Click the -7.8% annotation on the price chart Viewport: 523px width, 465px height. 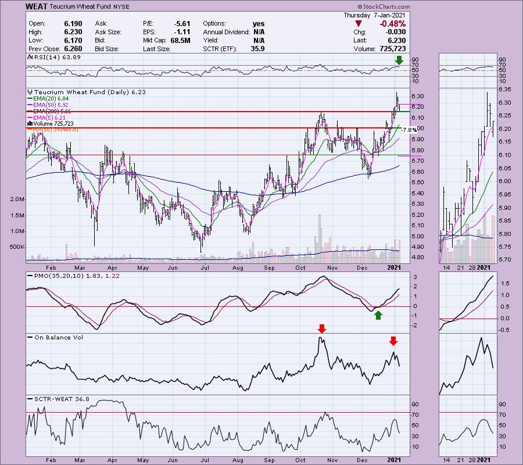click(409, 130)
